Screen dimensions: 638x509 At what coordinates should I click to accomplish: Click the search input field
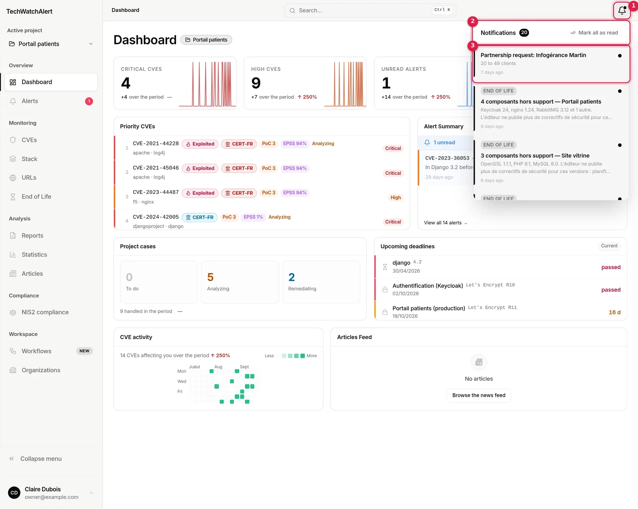pyautogui.click(x=370, y=11)
